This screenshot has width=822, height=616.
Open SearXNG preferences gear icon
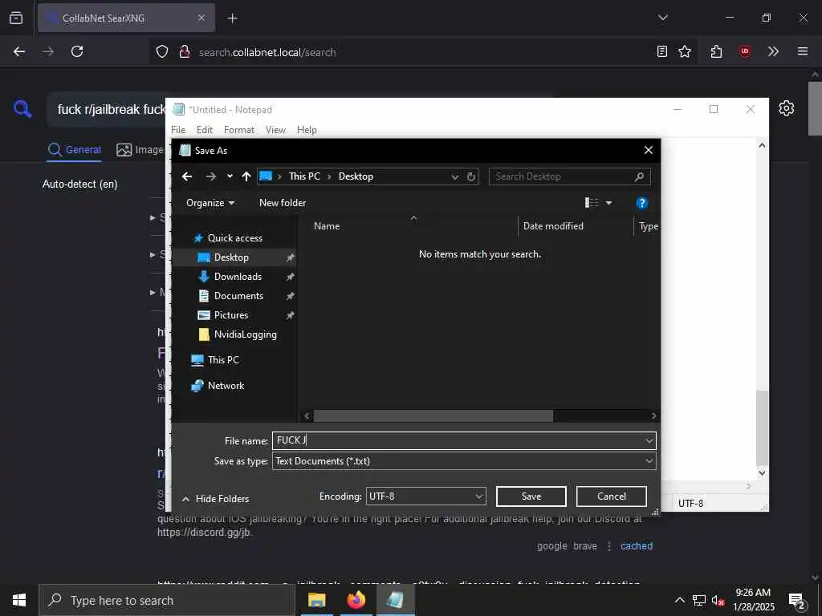[787, 108]
